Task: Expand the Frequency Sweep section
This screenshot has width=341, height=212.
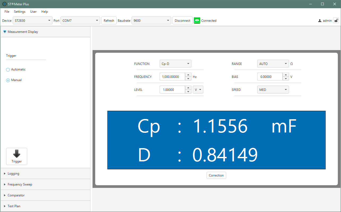Action: (x=20, y=184)
